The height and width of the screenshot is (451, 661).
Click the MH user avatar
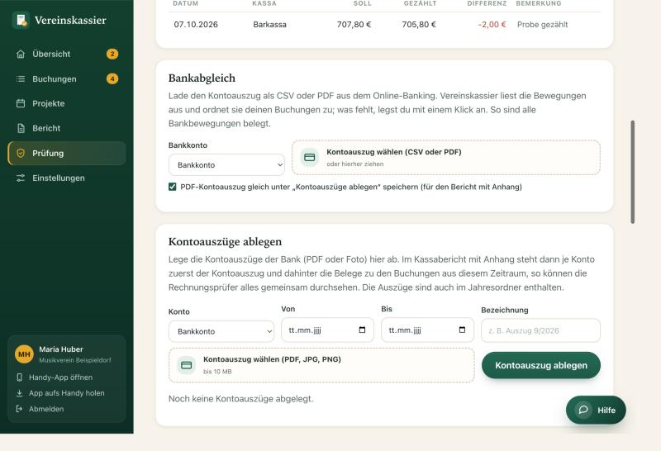pos(24,354)
